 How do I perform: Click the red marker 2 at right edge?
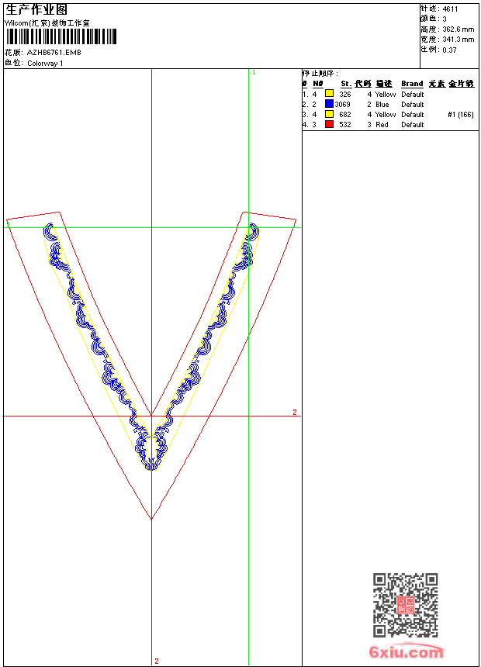pyautogui.click(x=294, y=412)
